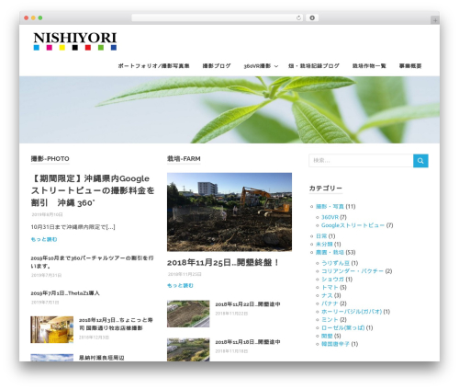Viewport: 459px width, 389px height.
Task: Open the 畑・栽培記録ブログ menu item
Action: 314,66
